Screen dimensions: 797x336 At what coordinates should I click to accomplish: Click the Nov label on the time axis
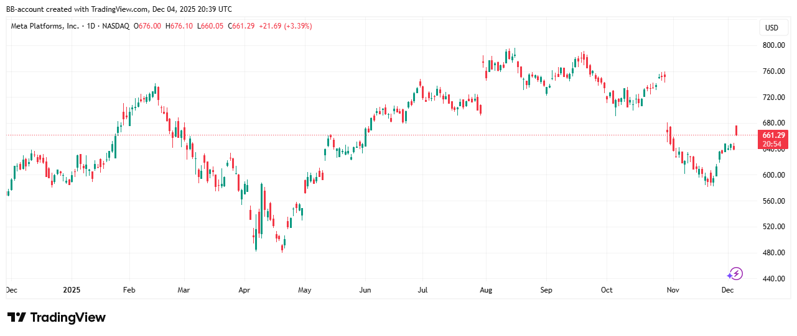[x=672, y=290]
